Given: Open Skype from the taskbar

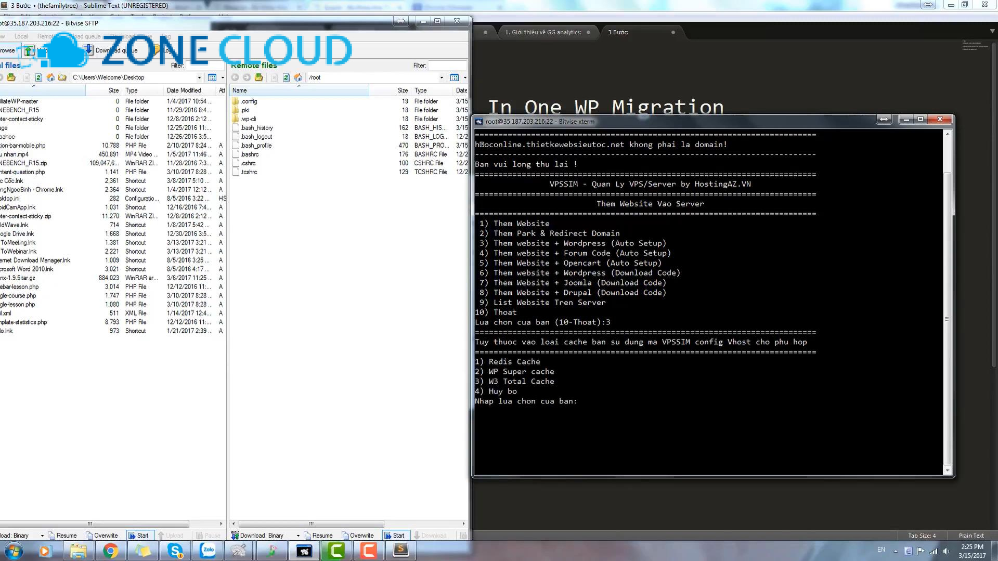Looking at the screenshot, I should pyautogui.click(x=175, y=550).
